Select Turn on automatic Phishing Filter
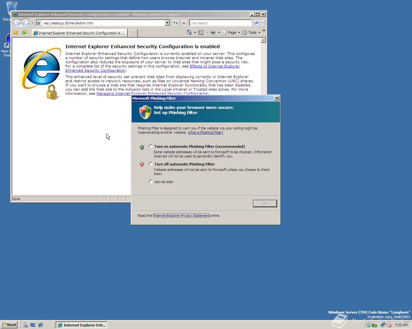The width and height of the screenshot is (412, 329). [x=151, y=147]
